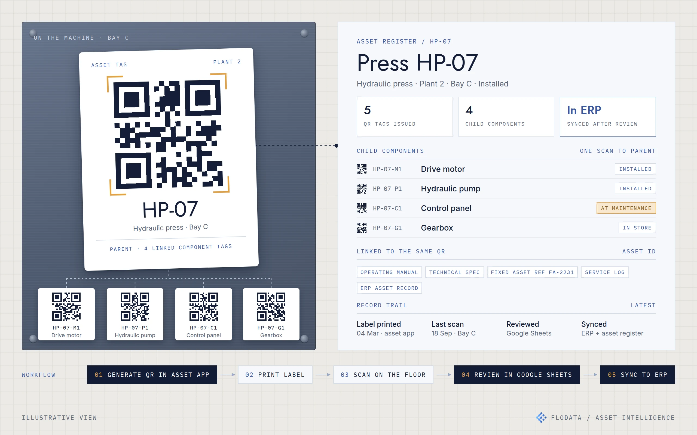
Task: Click the In ERP synced status card
Action: pos(608,117)
